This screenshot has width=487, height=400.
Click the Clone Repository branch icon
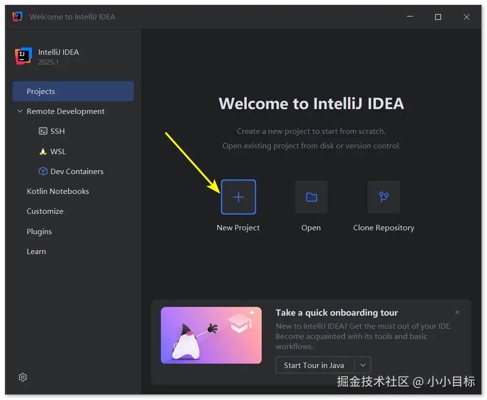pyautogui.click(x=384, y=197)
